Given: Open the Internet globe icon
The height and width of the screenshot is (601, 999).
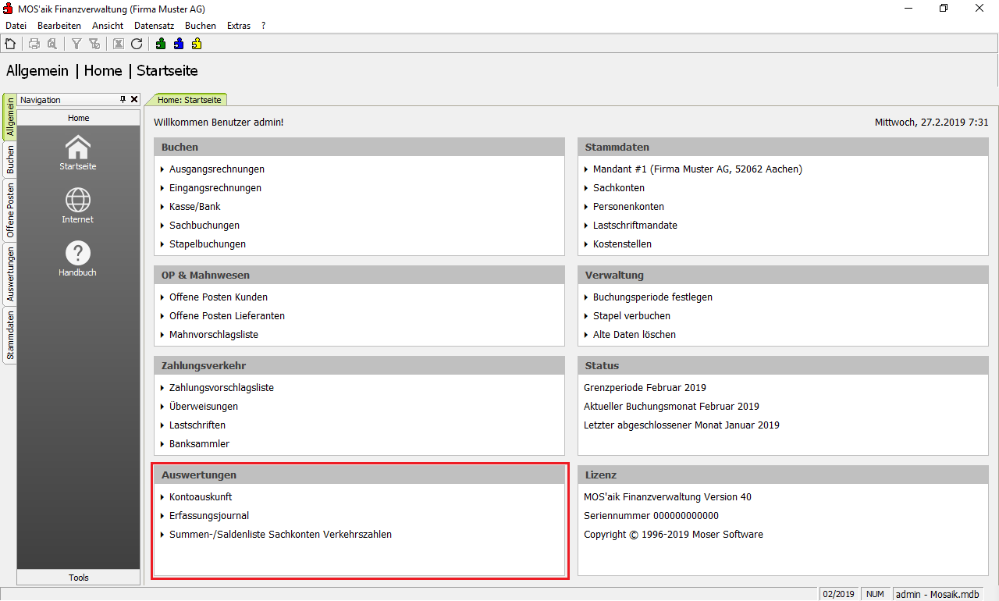Looking at the screenshot, I should [x=78, y=206].
